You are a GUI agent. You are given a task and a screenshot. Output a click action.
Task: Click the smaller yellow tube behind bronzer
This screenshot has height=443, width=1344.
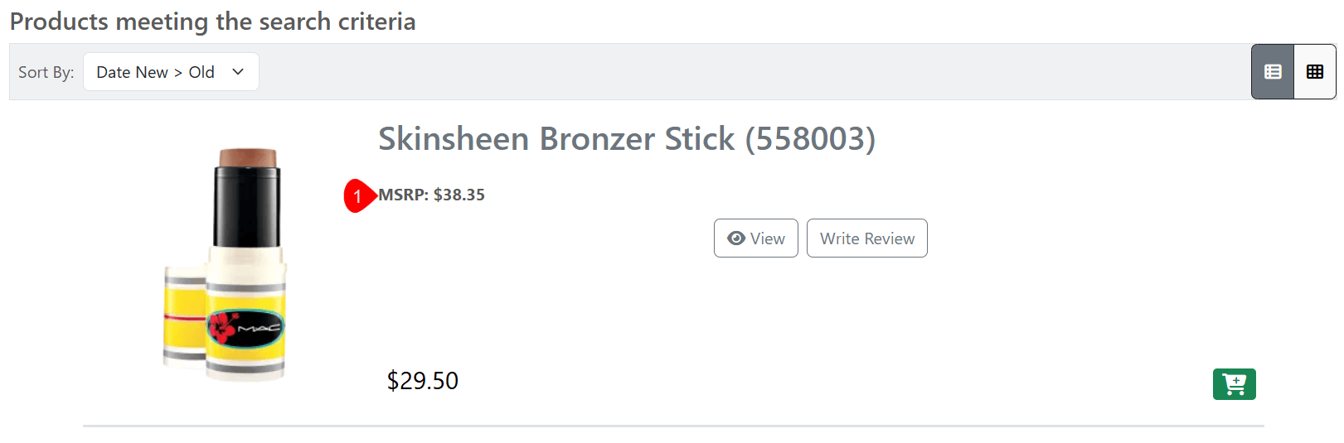click(184, 315)
